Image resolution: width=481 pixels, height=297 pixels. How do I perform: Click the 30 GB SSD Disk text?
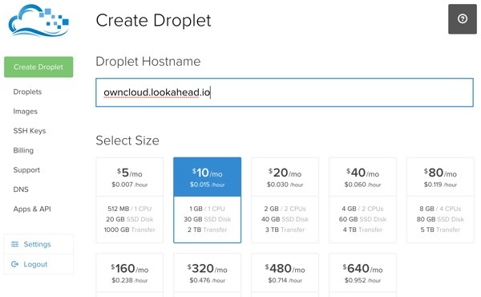tap(207, 219)
